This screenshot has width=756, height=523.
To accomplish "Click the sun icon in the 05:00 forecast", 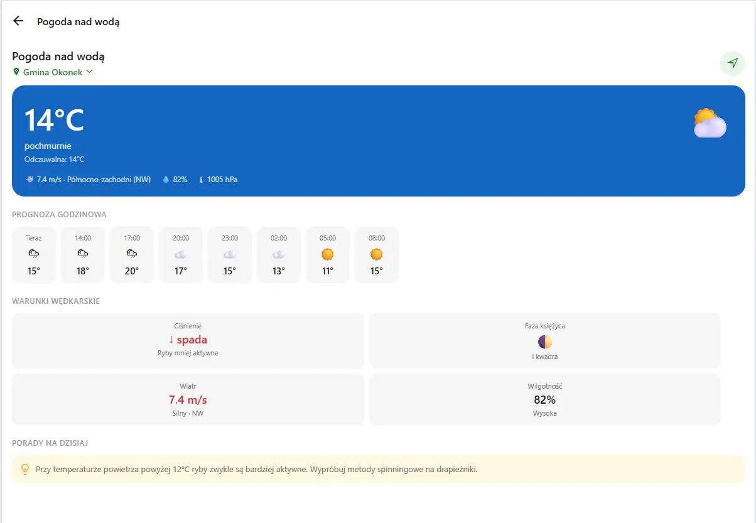I will [328, 254].
